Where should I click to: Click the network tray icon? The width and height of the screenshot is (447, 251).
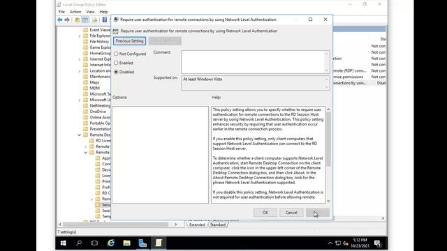point(338,243)
